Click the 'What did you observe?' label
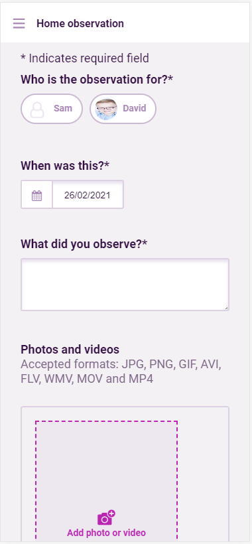Image resolution: width=252 pixels, height=544 pixels. click(x=84, y=243)
